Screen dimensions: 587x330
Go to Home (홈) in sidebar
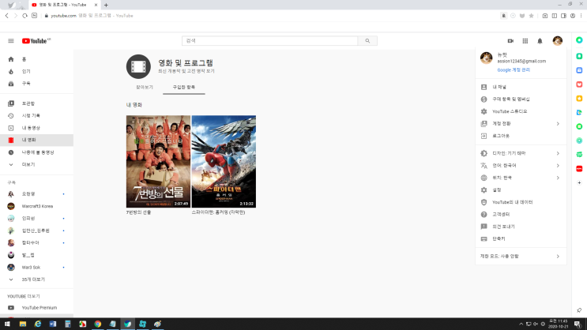pos(36,59)
